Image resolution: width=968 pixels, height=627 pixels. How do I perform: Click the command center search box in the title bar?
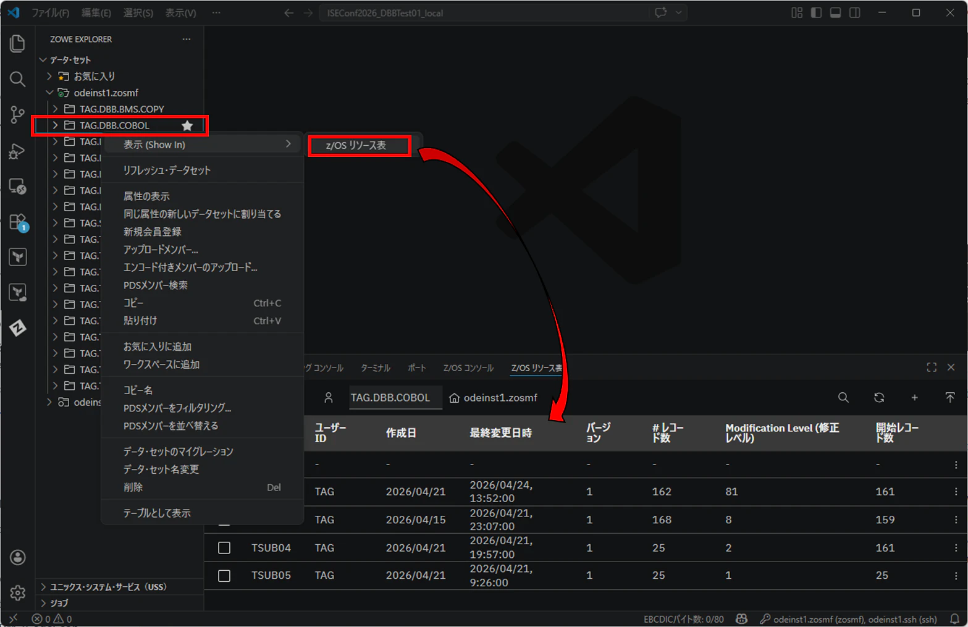click(x=484, y=12)
